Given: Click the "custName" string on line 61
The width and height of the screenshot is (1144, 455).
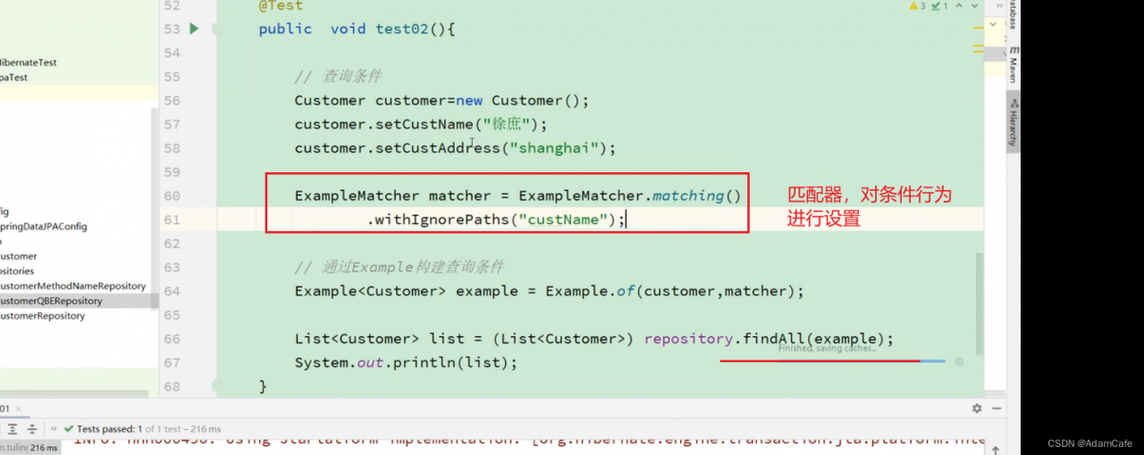Looking at the screenshot, I should [x=563, y=219].
